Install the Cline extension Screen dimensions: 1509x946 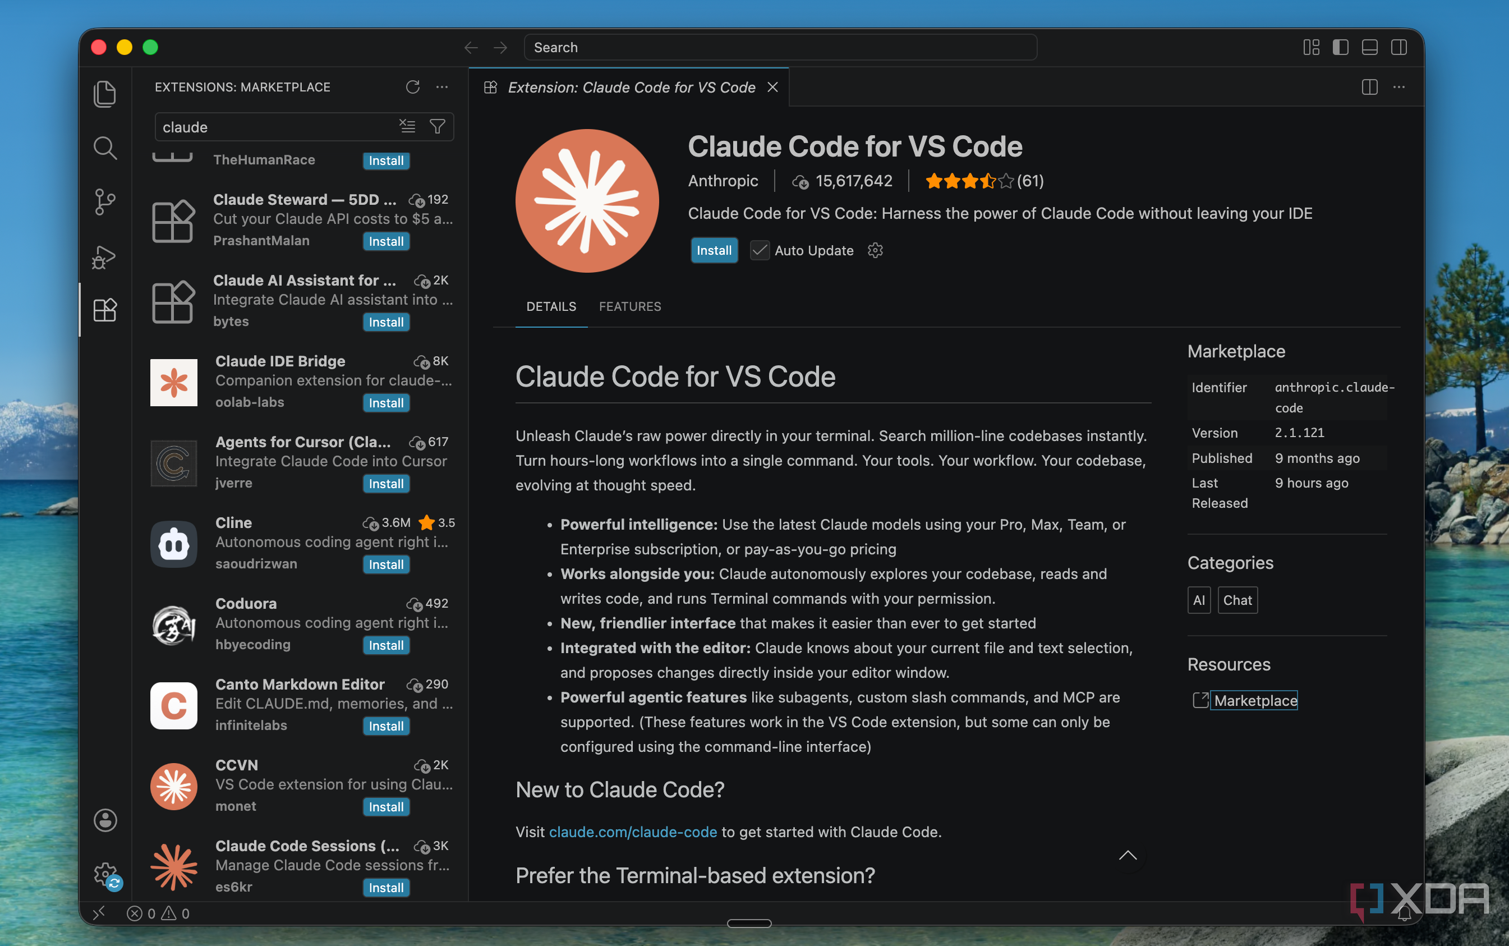click(386, 564)
